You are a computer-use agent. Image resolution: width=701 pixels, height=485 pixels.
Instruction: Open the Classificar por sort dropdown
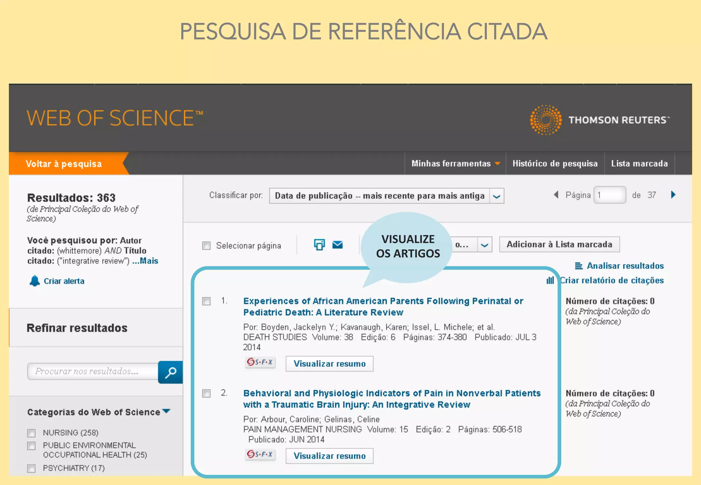(386, 196)
